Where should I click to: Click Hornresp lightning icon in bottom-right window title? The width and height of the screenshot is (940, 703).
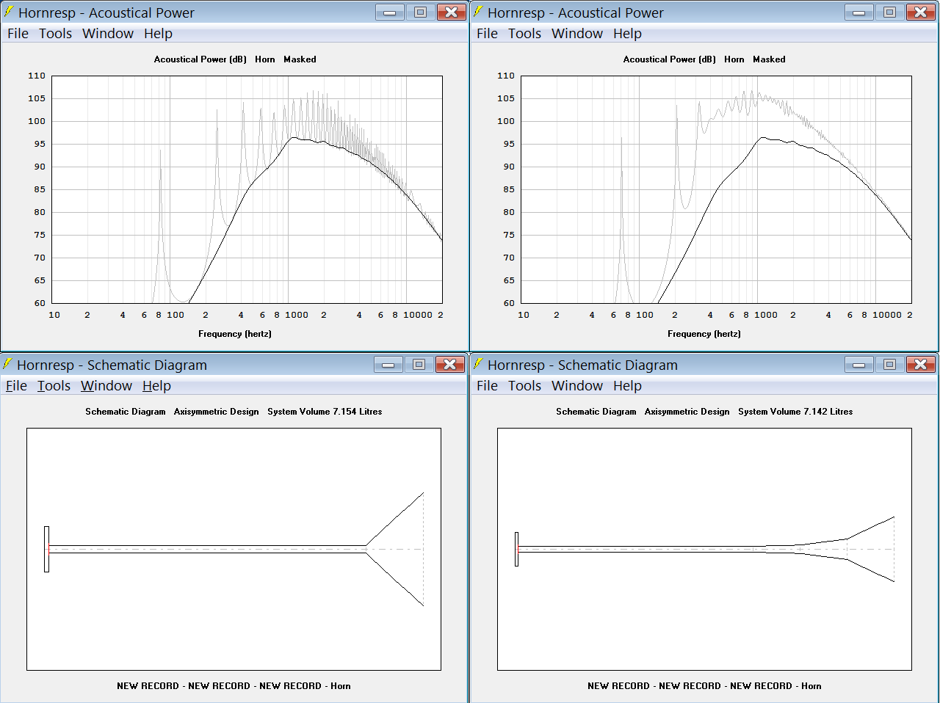click(478, 363)
